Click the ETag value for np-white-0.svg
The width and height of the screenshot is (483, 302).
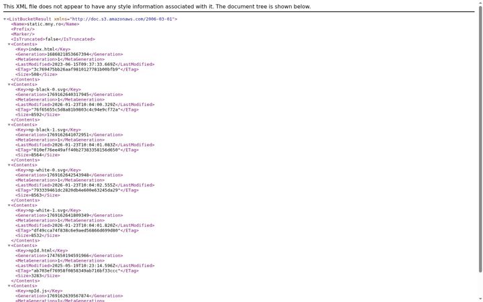pyautogui.click(x=75, y=190)
